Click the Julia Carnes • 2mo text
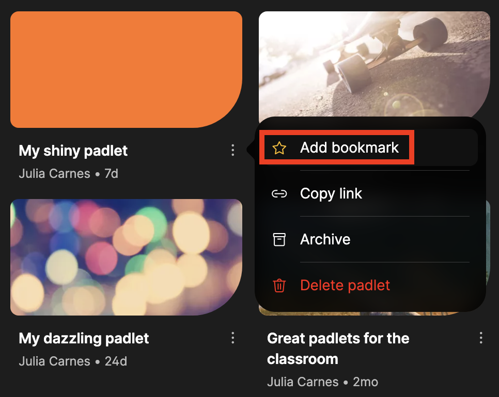 pyautogui.click(x=322, y=382)
